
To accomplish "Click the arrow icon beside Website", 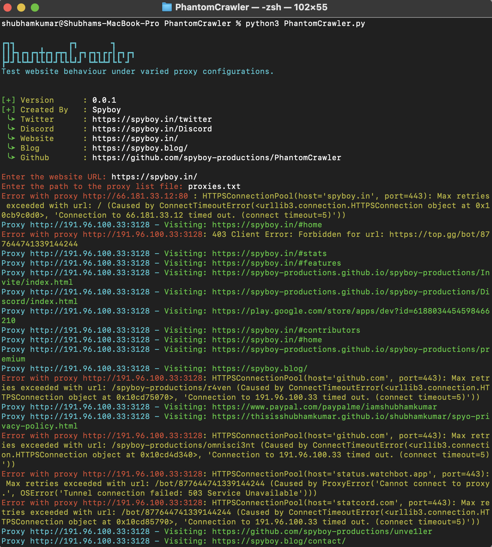I will pos(12,138).
